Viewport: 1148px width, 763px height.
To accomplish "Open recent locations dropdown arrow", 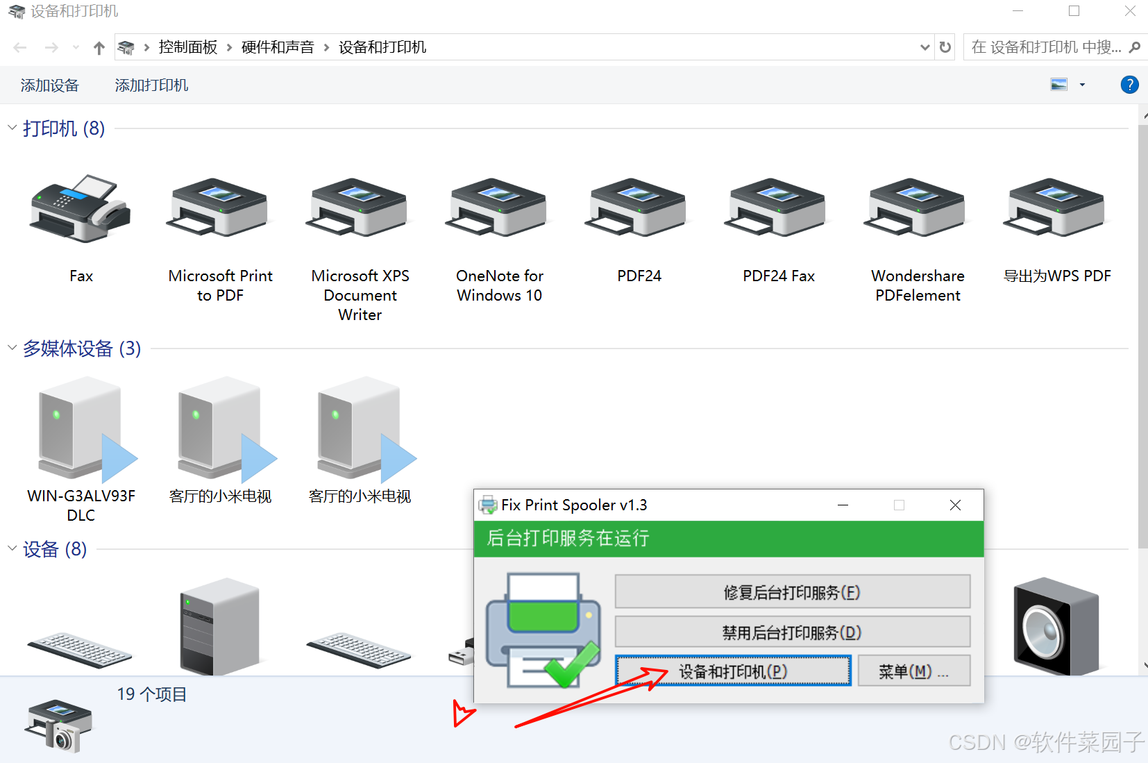I will pos(76,47).
